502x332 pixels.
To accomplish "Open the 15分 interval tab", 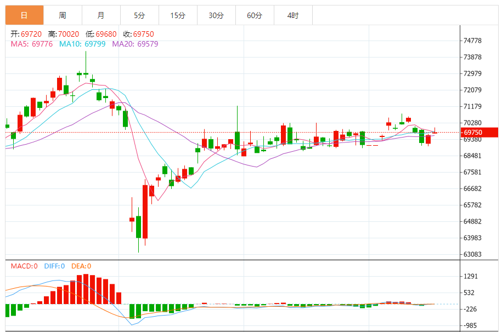I will [178, 15].
